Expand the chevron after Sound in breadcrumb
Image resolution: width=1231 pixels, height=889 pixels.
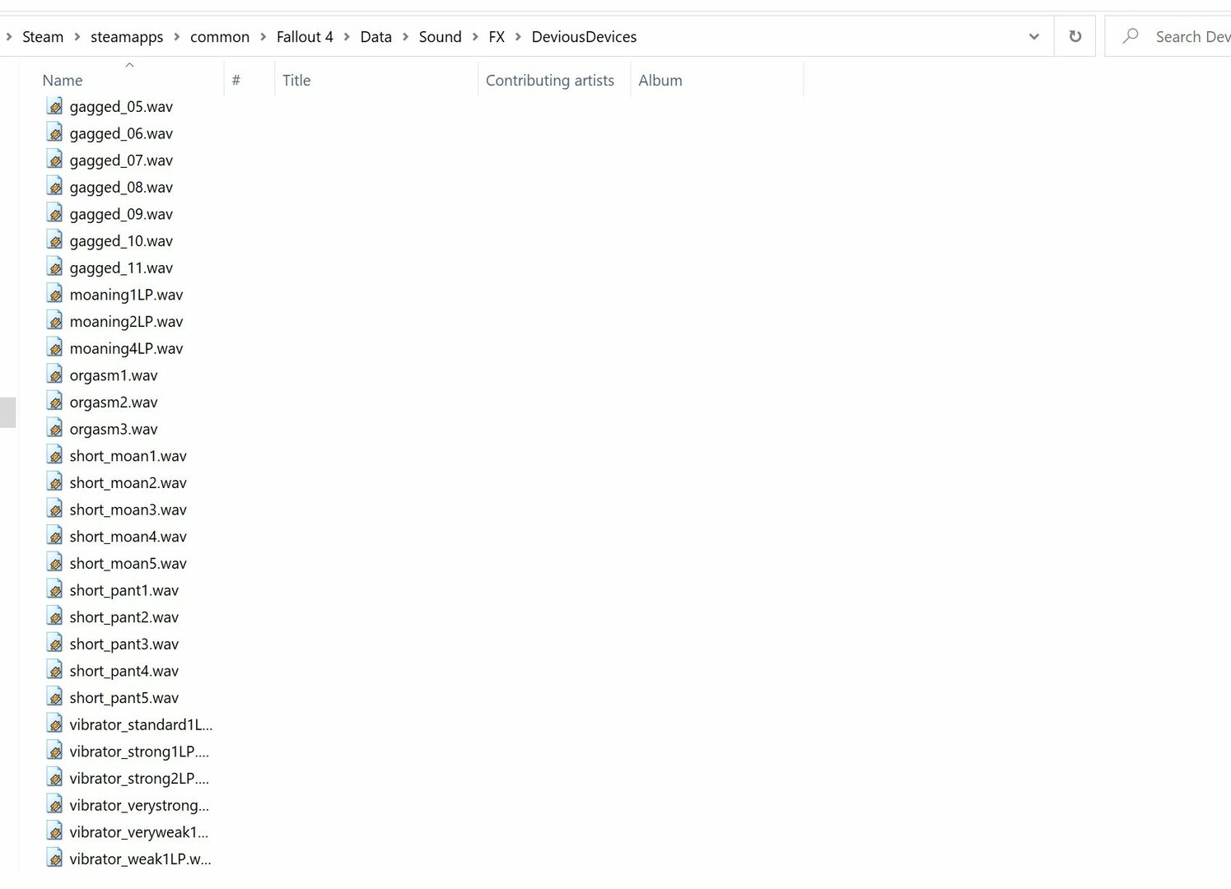point(475,37)
